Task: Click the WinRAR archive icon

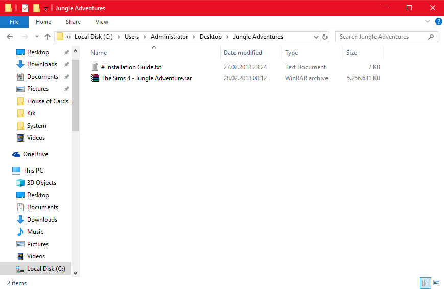Action: click(x=95, y=78)
